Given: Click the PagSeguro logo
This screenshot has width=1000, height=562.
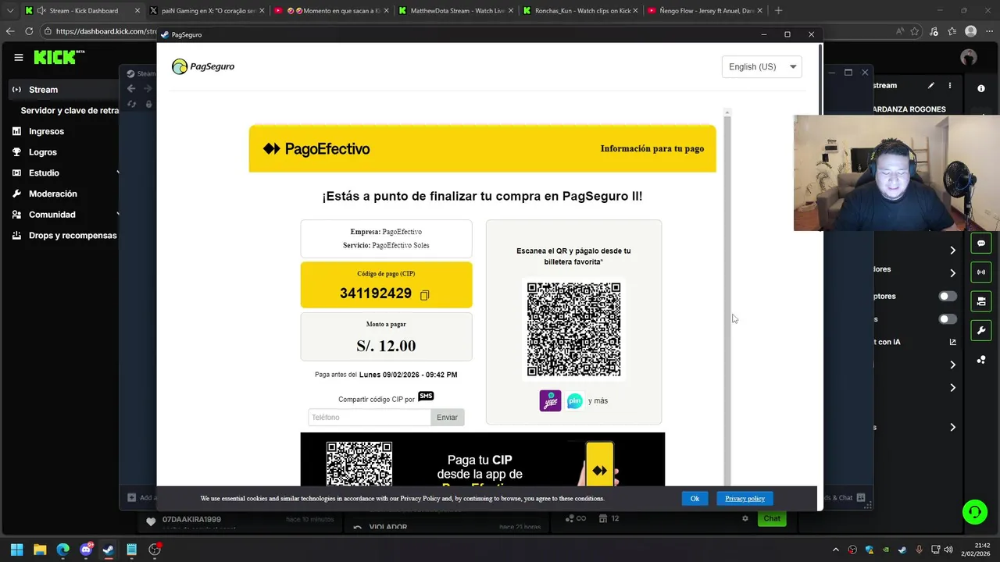Looking at the screenshot, I should pyautogui.click(x=203, y=66).
